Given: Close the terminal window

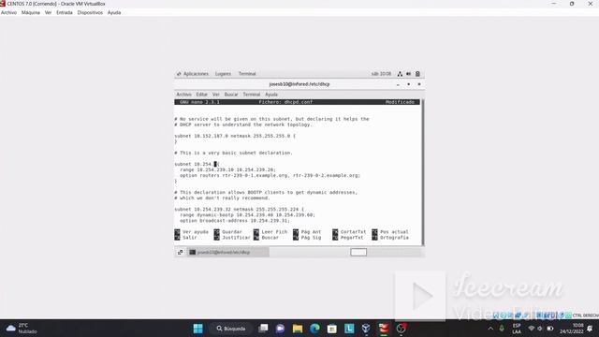Looking at the screenshot, I should point(419,84).
